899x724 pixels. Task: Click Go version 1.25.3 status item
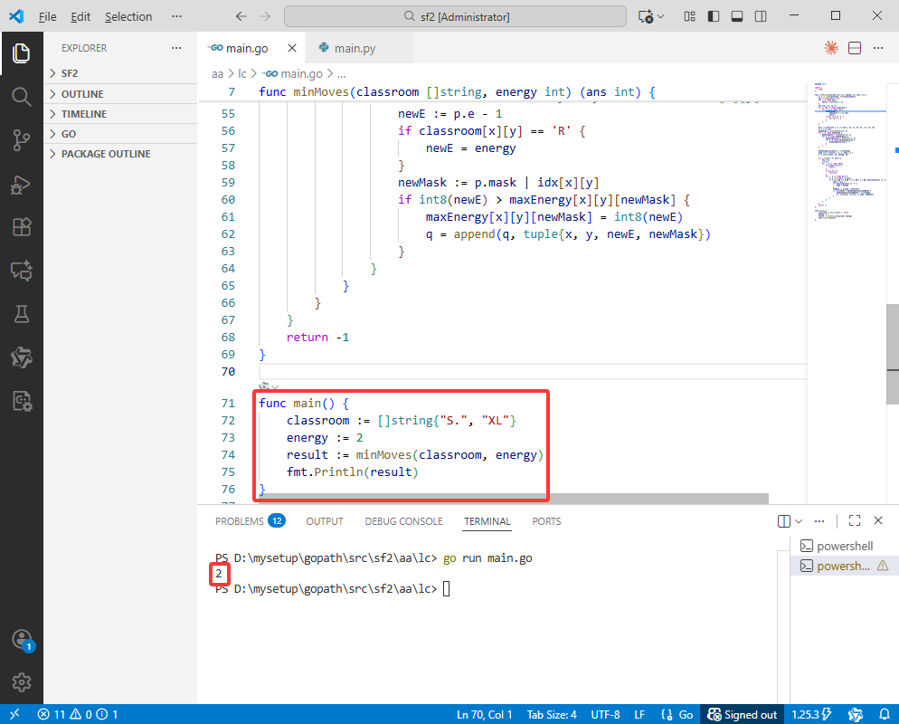(810, 714)
